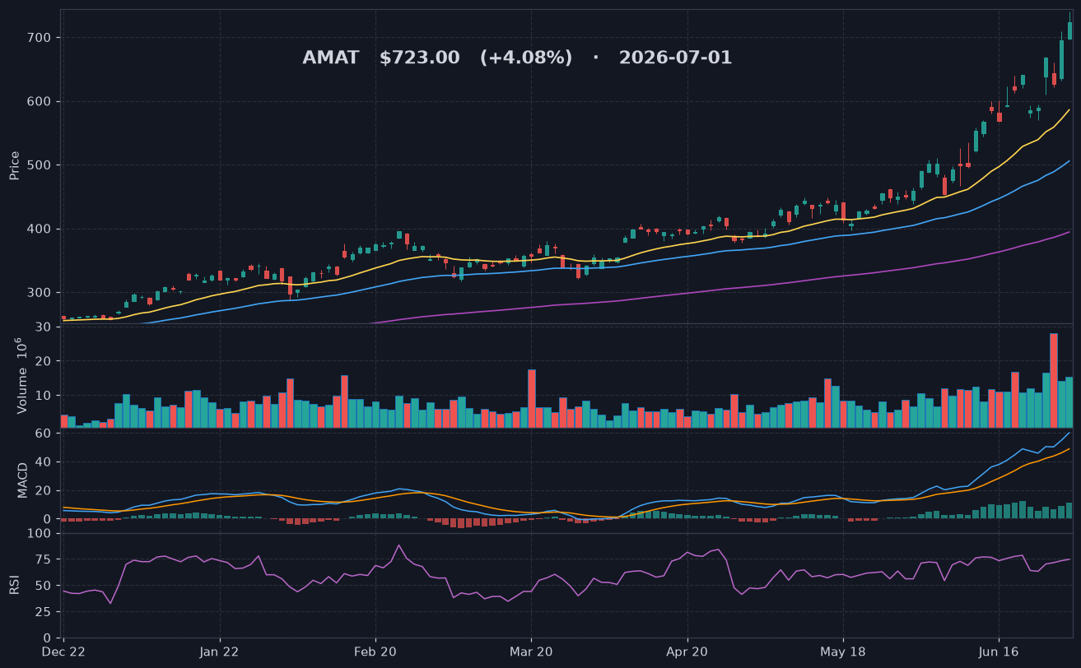Click the 'Feb 20' date label
This screenshot has height=668, width=1081.
click(x=375, y=652)
